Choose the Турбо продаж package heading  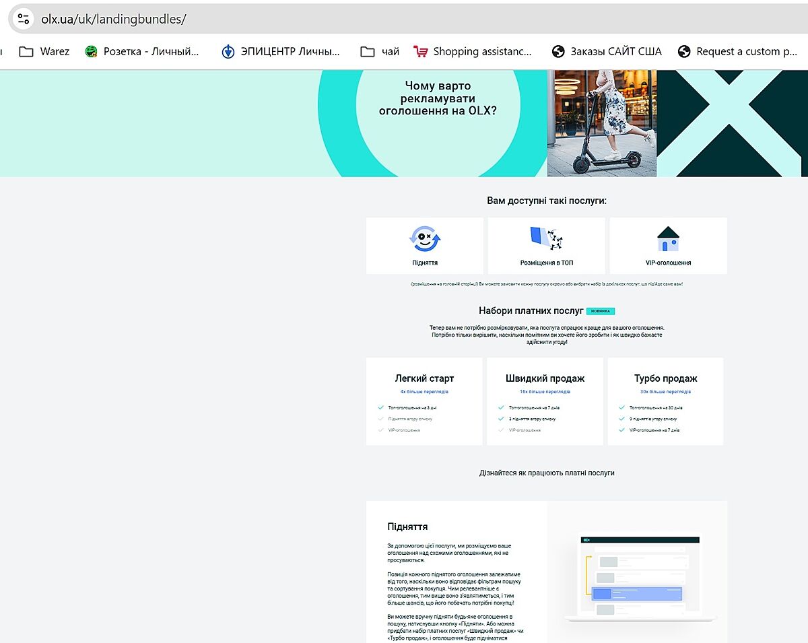(665, 378)
